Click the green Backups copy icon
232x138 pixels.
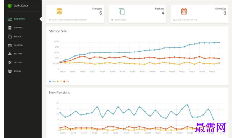coord(122,11)
